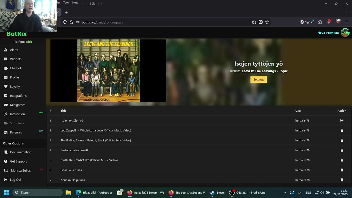Open the Loyalty section
The width and height of the screenshot is (352, 198).
pyautogui.click(x=15, y=86)
